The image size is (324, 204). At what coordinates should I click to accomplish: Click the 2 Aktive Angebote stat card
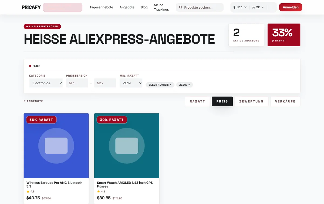(246, 35)
